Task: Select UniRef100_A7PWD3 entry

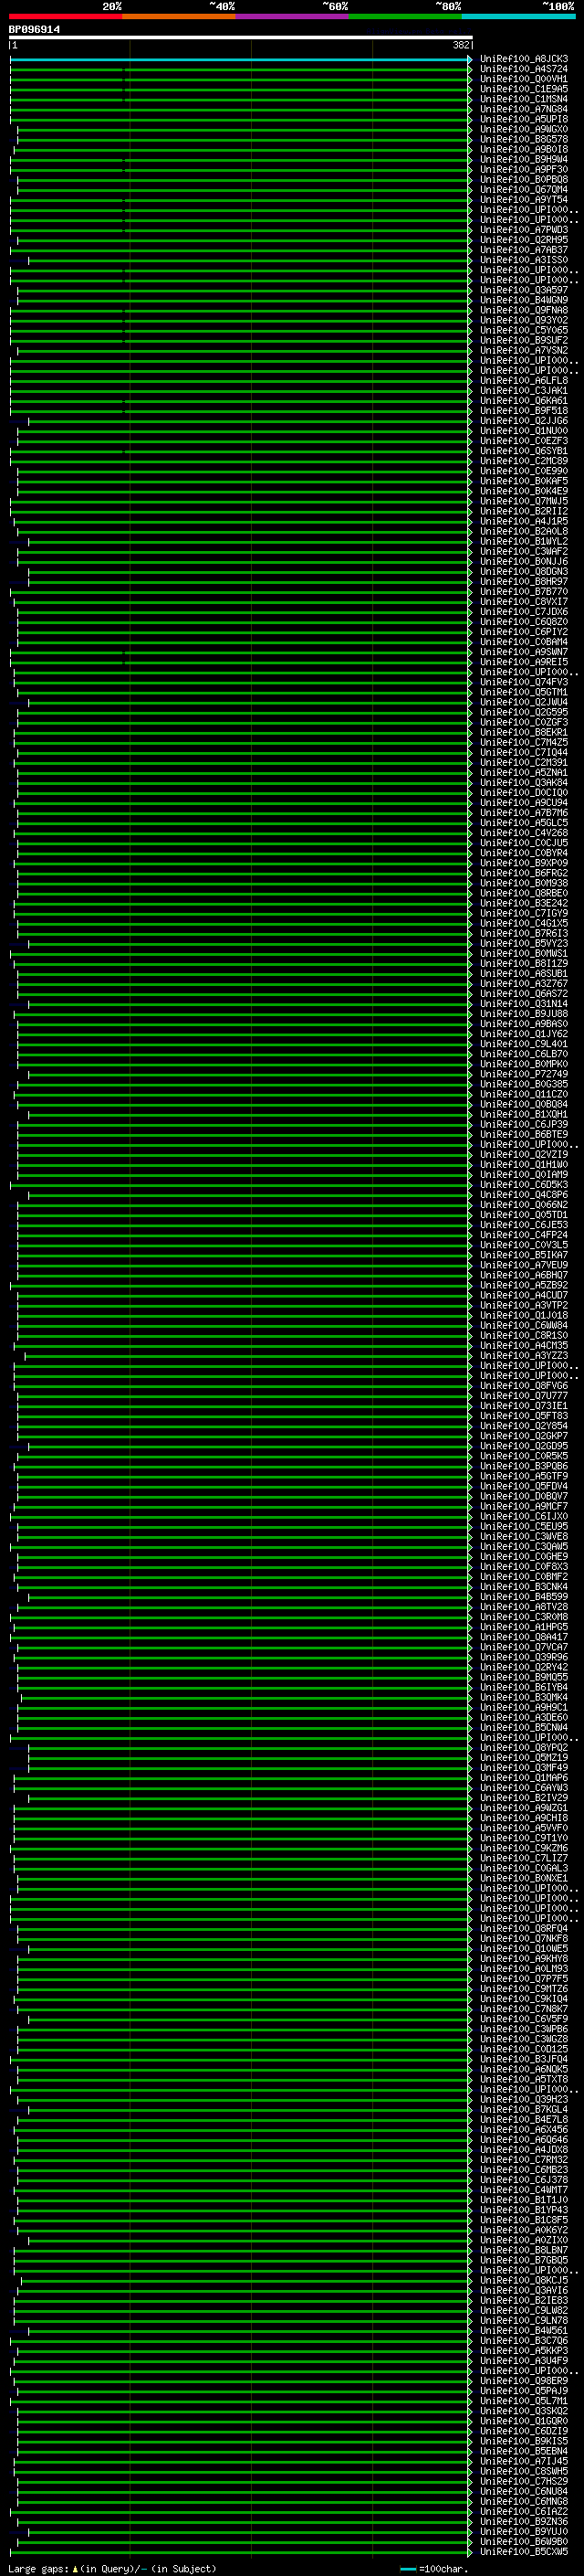Action: (x=524, y=230)
